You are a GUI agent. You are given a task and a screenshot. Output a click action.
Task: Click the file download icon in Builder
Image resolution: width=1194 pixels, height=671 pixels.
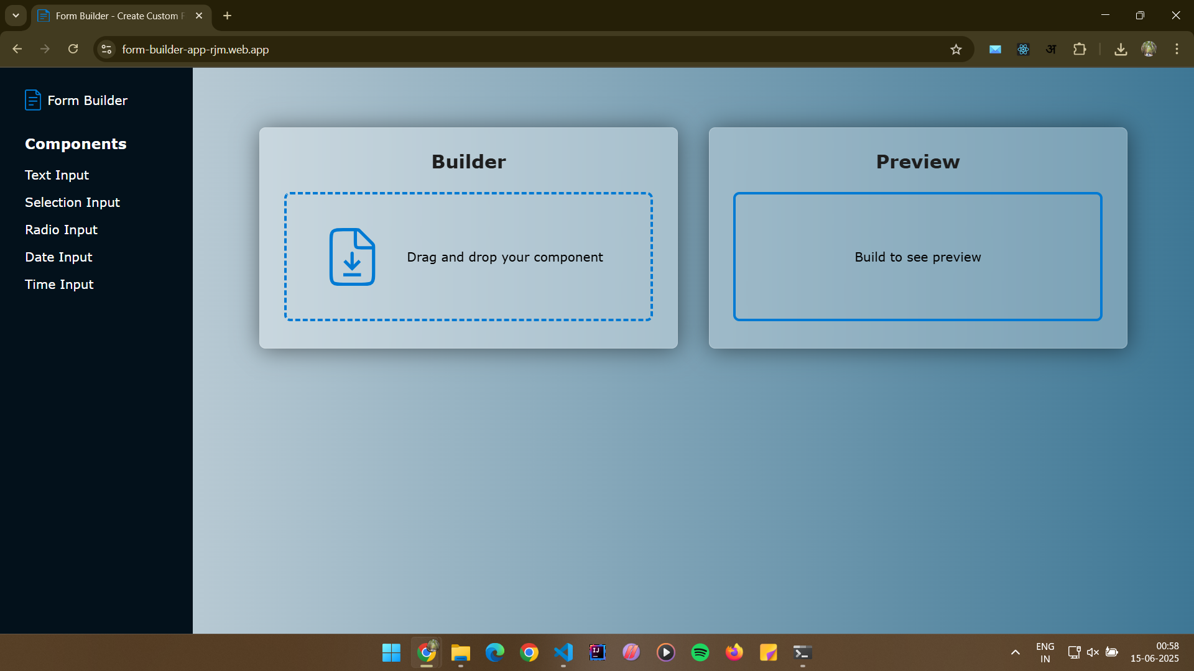click(x=352, y=257)
